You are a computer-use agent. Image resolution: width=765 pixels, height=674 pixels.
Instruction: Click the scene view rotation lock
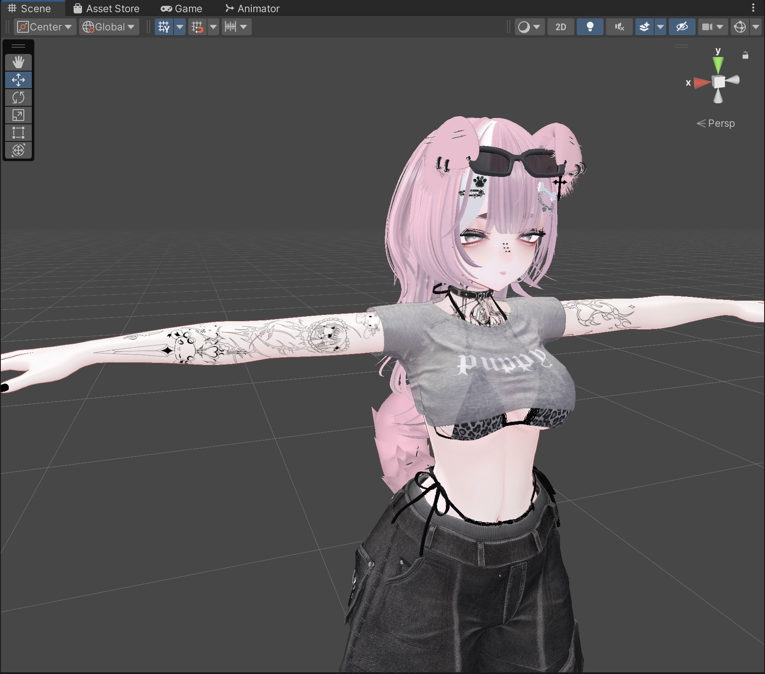(x=745, y=55)
